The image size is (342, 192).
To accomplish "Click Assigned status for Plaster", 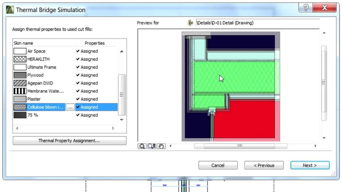I will tap(87, 99).
